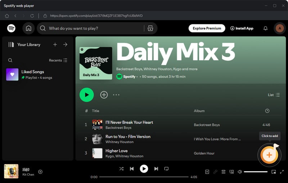Screen dimensions: 288x183
Task: Click the orange Click to add button
Action: 269,155
